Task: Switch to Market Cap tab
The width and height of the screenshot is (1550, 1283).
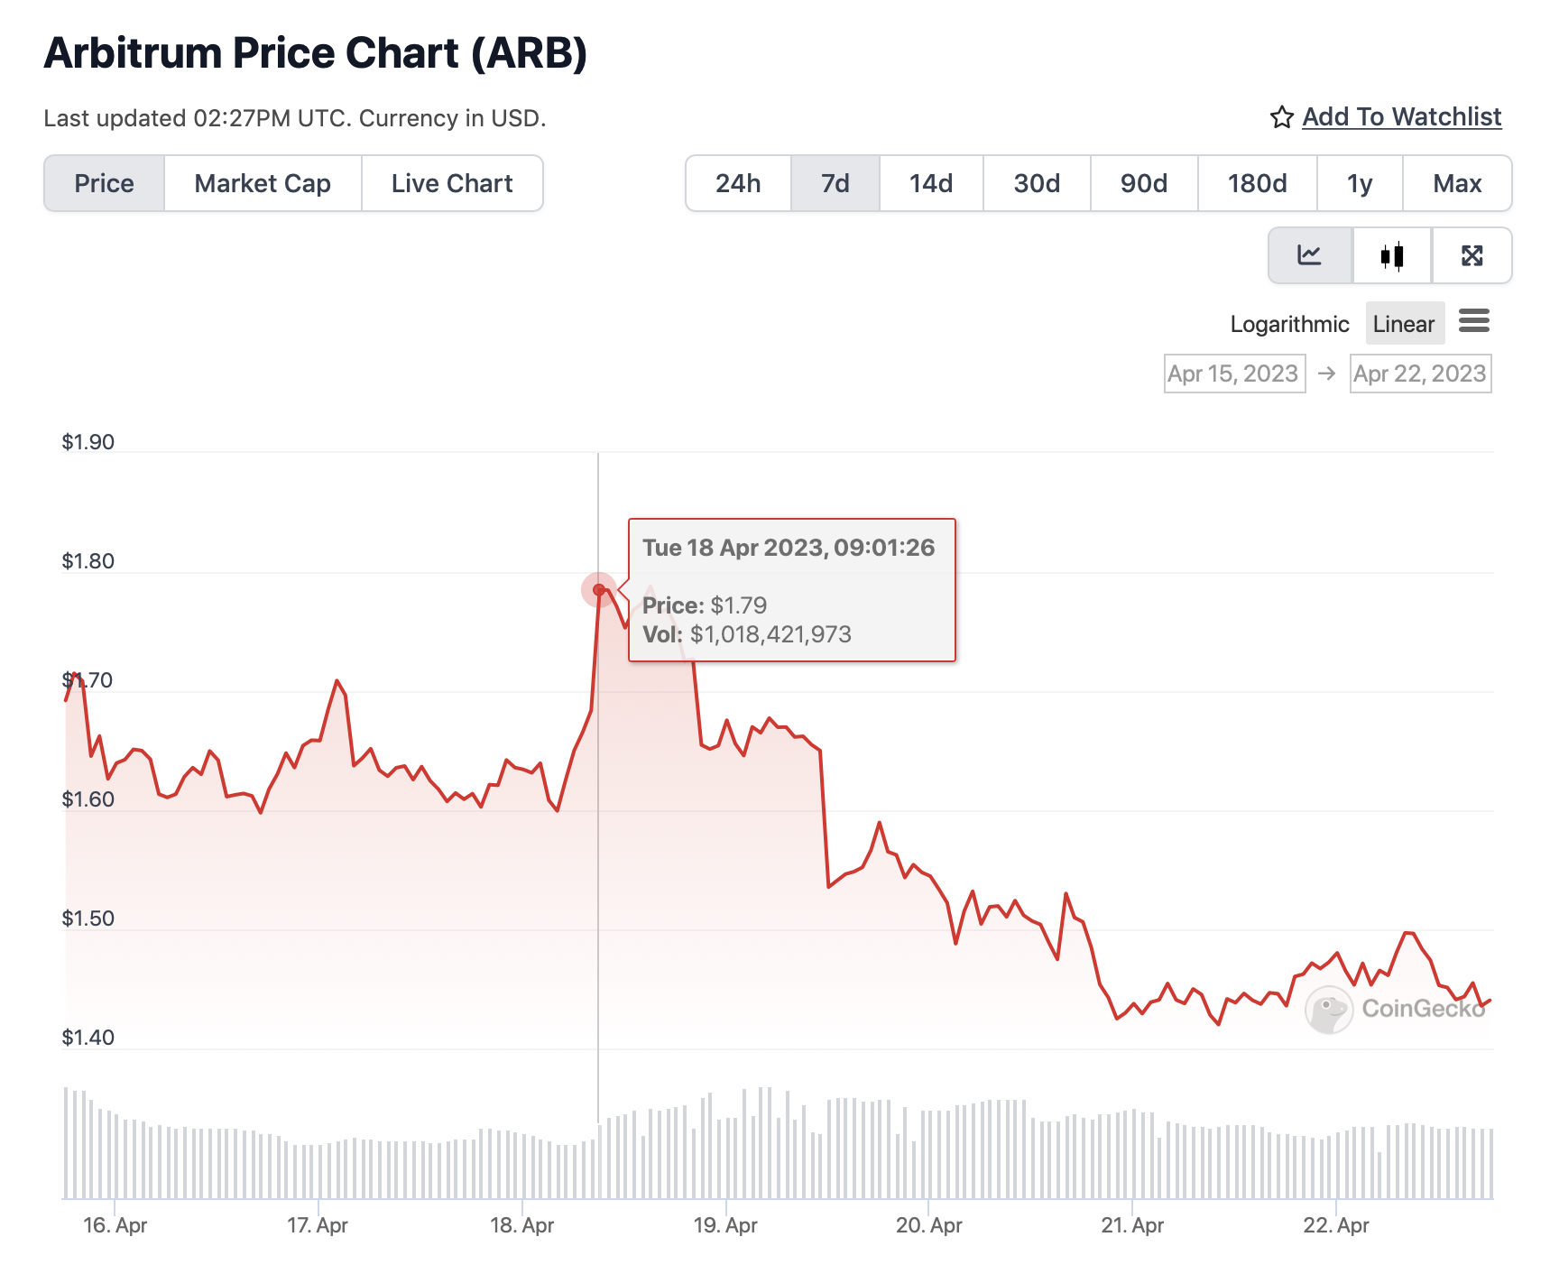Action: pyautogui.click(x=263, y=183)
